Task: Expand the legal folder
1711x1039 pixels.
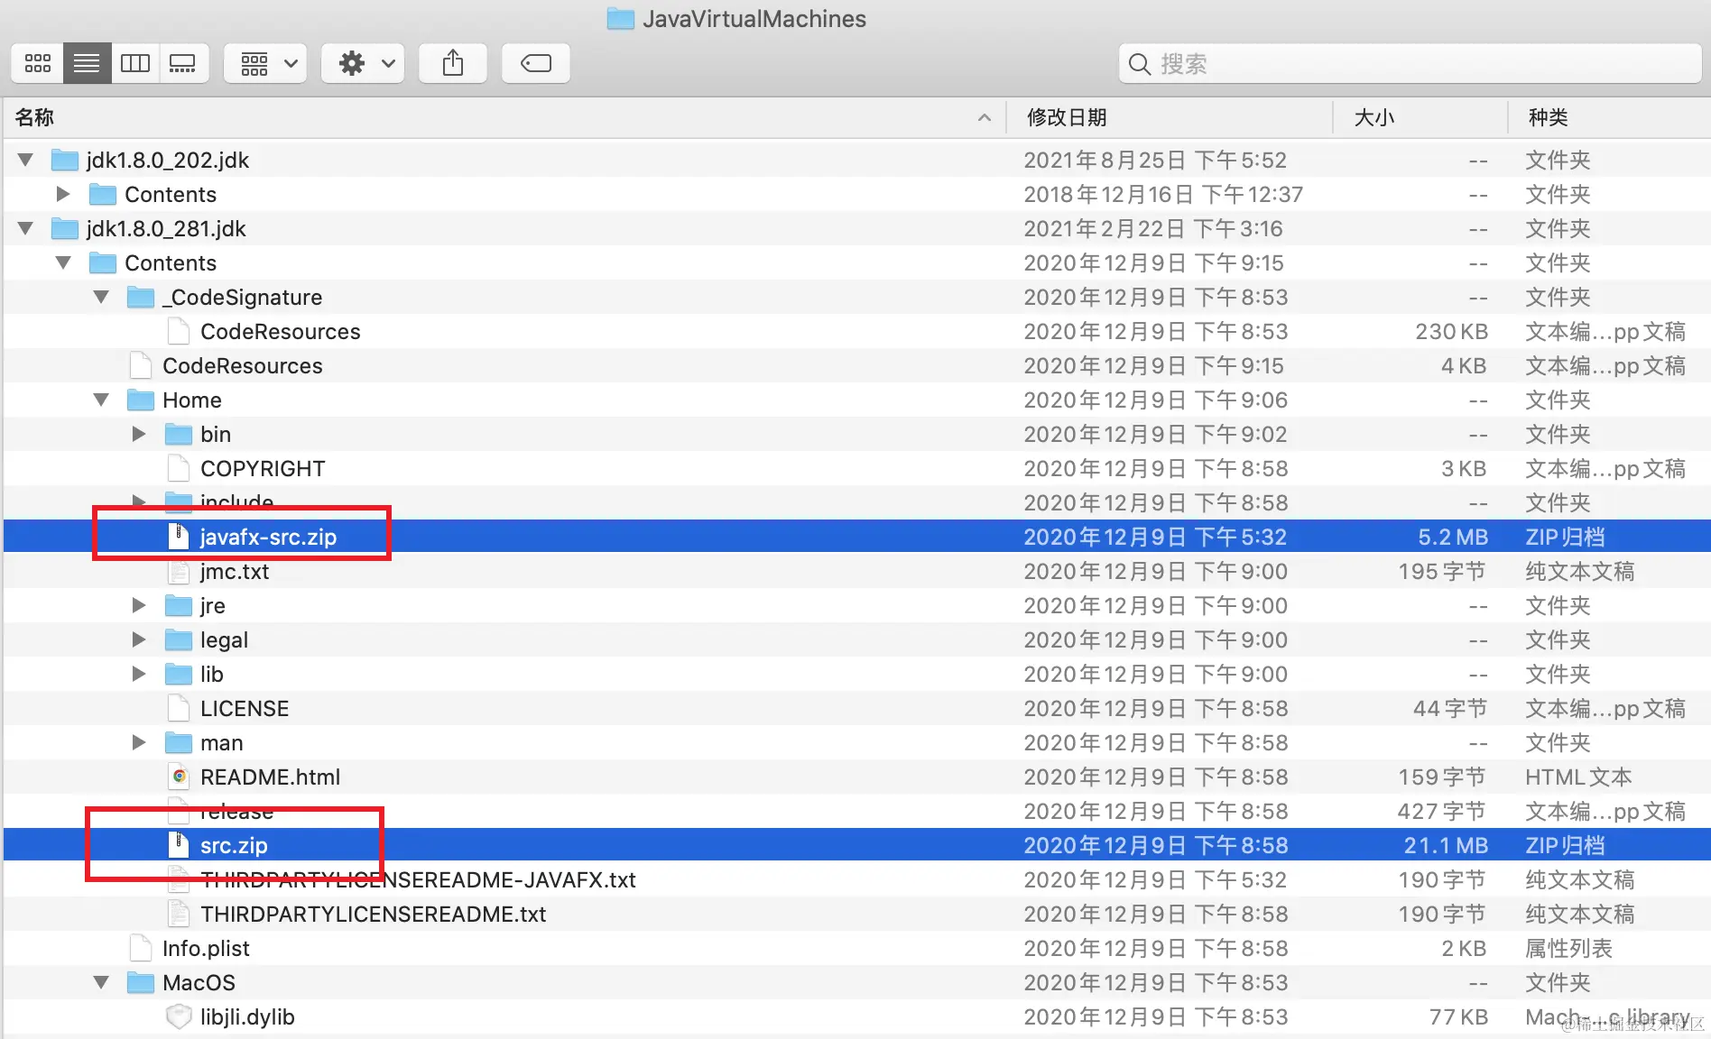Action: [139, 639]
